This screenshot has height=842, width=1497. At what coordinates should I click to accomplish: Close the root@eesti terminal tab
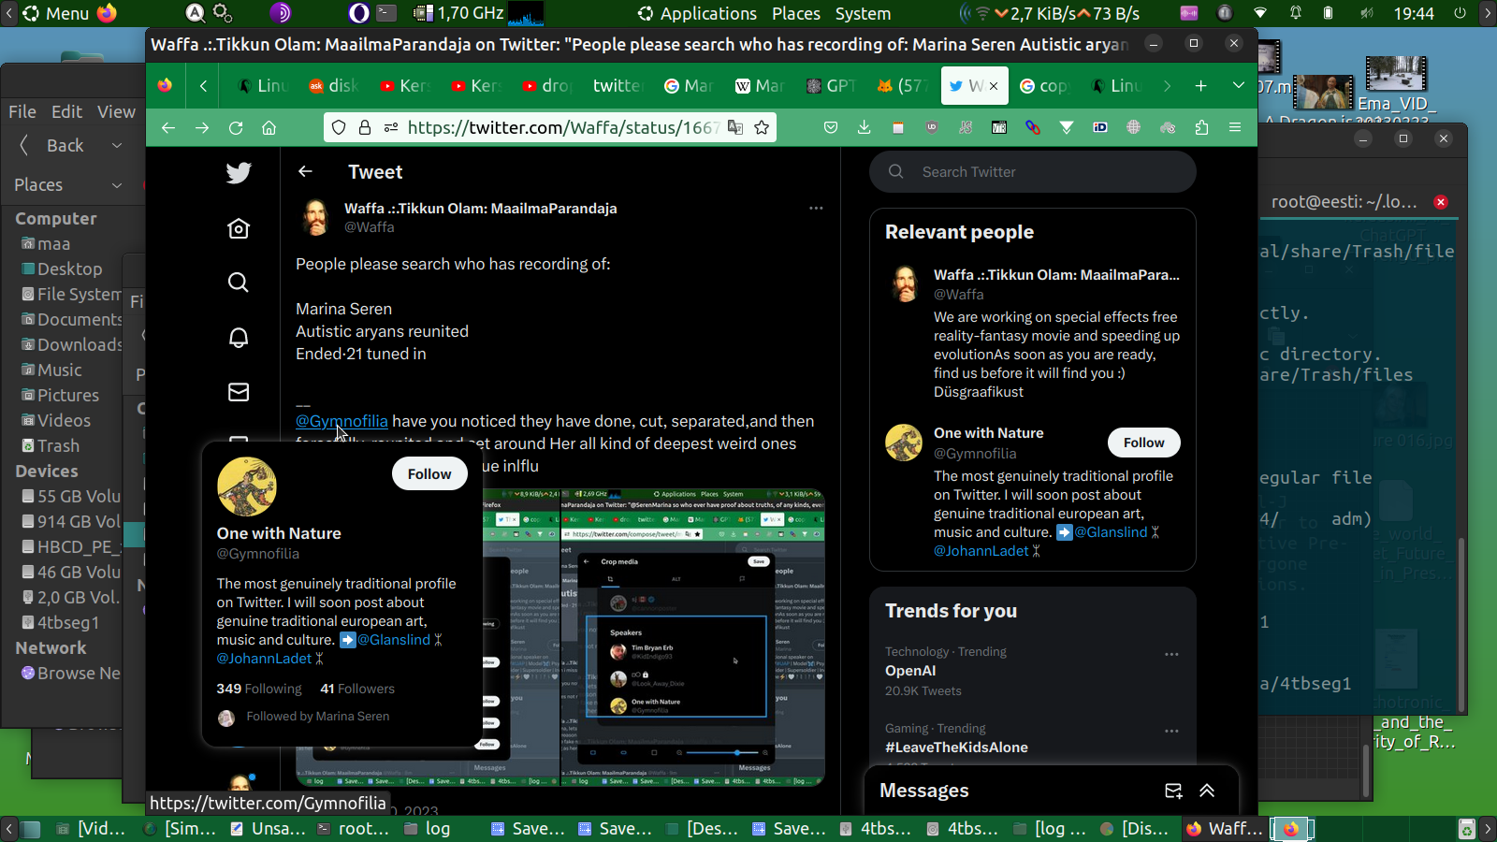(1441, 202)
